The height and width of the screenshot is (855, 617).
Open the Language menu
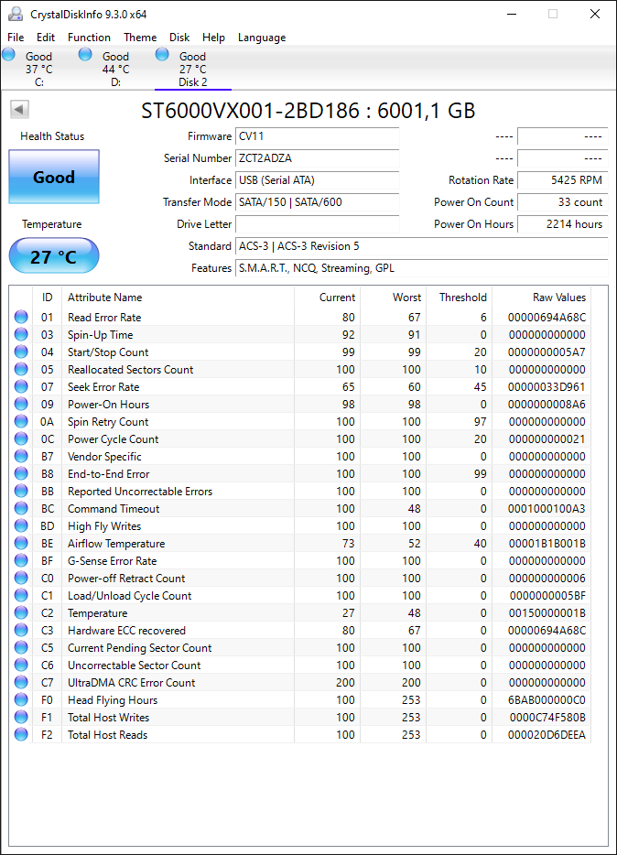pos(262,38)
